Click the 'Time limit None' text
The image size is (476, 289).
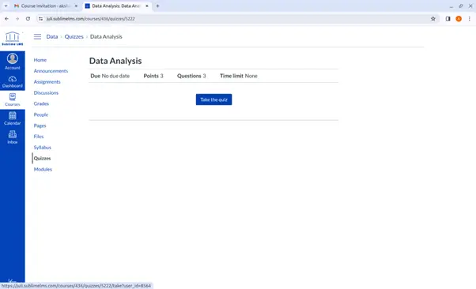239,76
